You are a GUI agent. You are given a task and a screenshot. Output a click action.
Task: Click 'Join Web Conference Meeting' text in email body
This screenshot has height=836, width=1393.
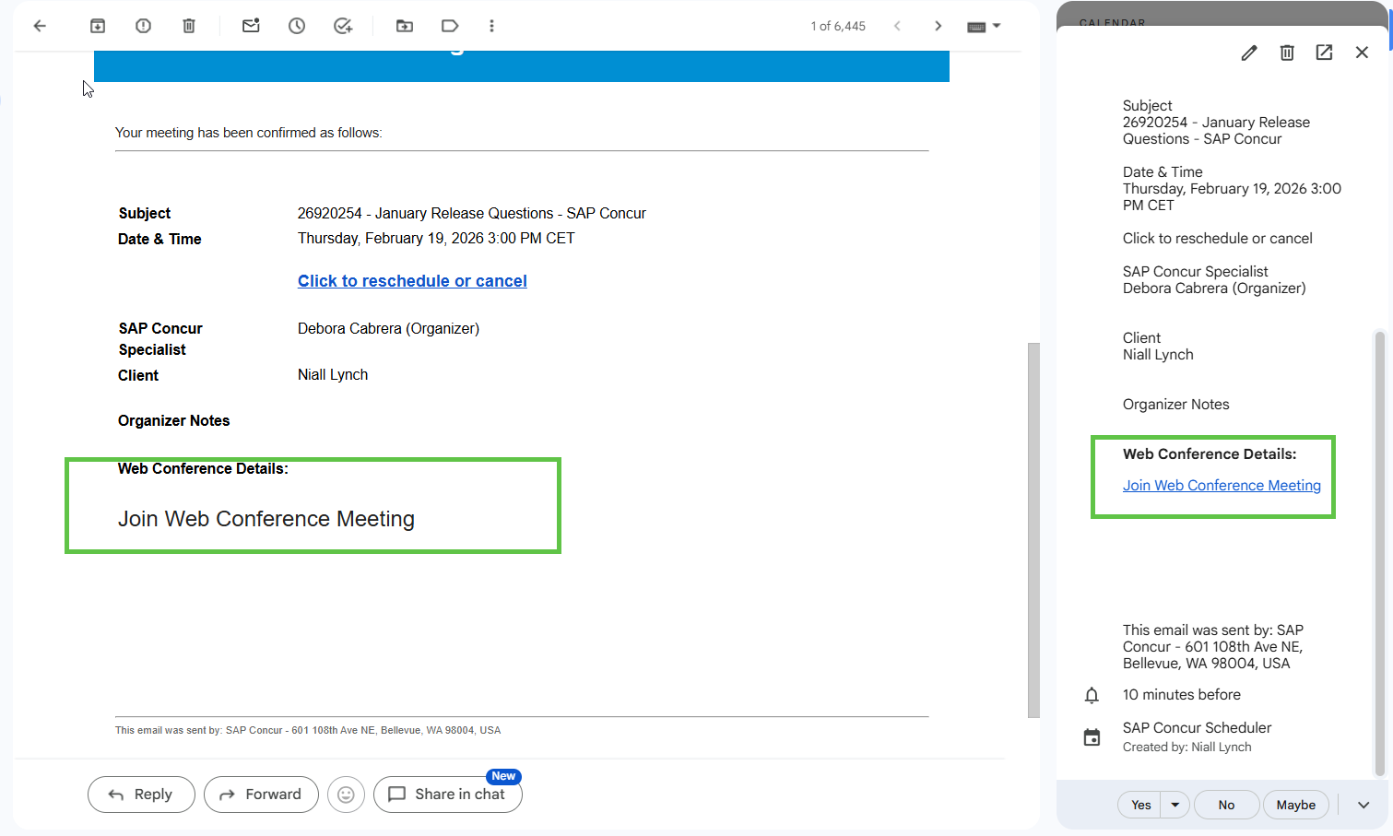pyautogui.click(x=266, y=519)
